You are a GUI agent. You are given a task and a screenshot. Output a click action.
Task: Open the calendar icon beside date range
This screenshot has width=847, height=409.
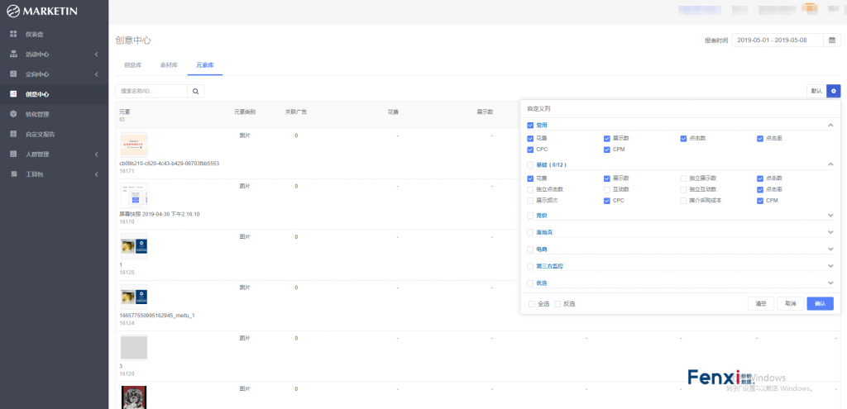coord(832,40)
